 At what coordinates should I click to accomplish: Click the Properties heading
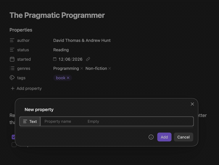[x=21, y=30]
